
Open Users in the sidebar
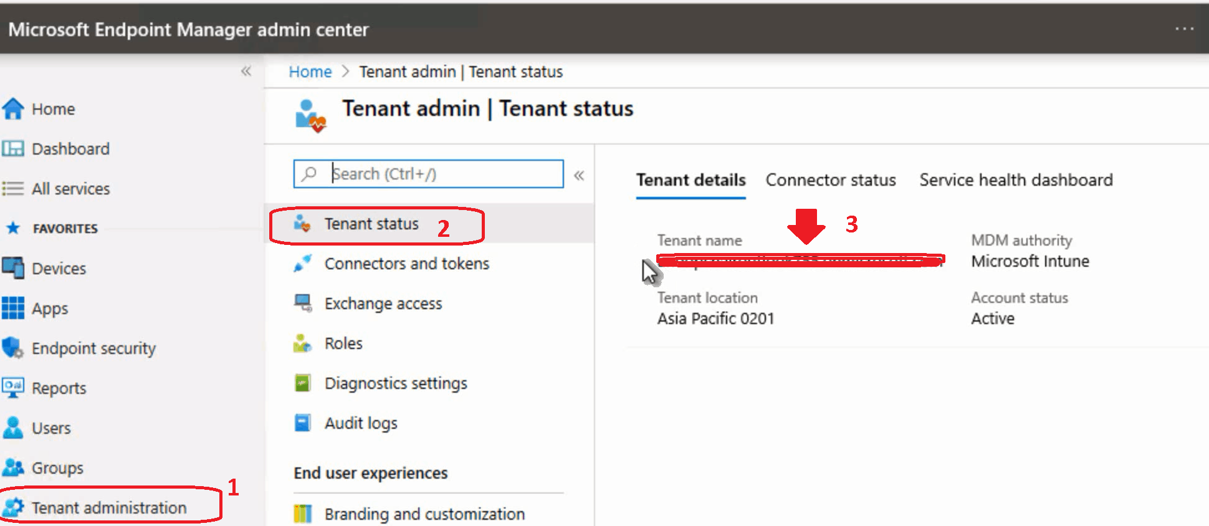coord(51,428)
